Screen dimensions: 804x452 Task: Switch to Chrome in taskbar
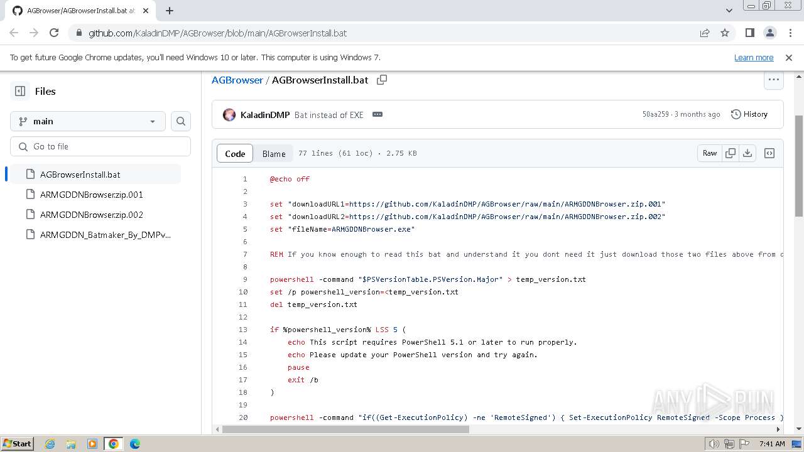click(114, 444)
